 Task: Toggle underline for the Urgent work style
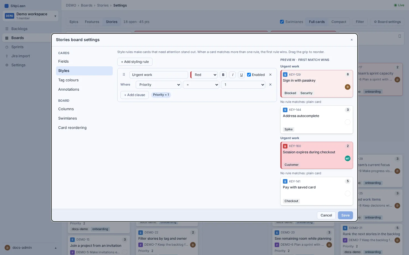241,75
